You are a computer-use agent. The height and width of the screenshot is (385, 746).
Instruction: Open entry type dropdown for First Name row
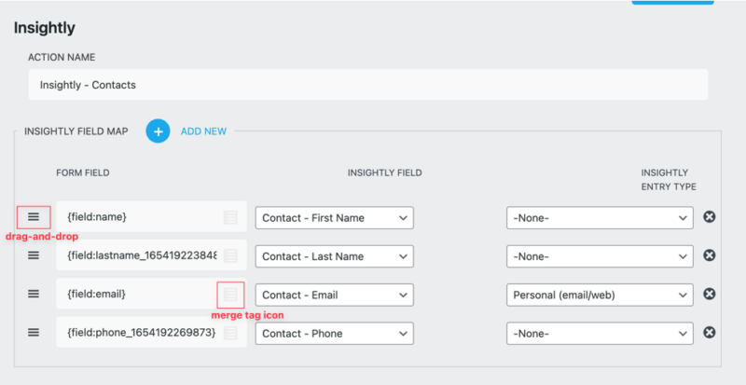[x=600, y=217]
